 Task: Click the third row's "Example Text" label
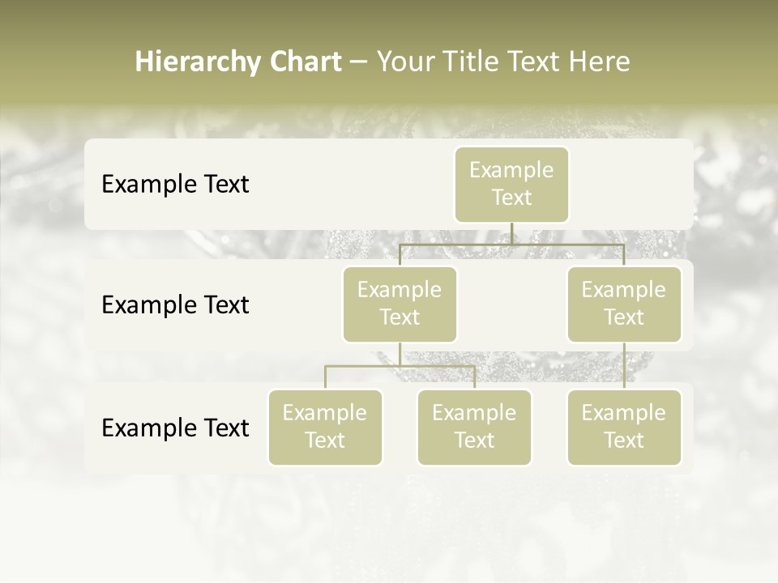pyautogui.click(x=175, y=428)
